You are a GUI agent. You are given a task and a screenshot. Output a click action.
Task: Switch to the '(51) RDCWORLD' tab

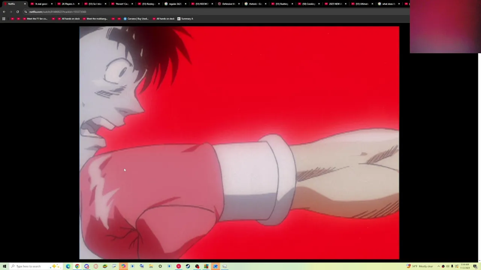(201, 4)
